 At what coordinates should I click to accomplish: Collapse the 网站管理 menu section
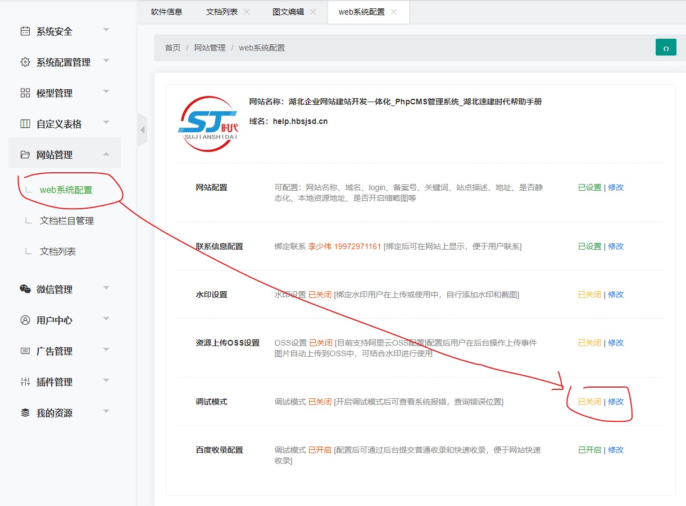(x=106, y=154)
